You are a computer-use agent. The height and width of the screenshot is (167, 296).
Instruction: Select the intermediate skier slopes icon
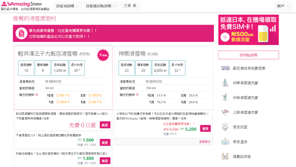pos(225,97)
